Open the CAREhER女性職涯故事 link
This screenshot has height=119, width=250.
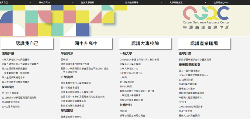point(191,107)
